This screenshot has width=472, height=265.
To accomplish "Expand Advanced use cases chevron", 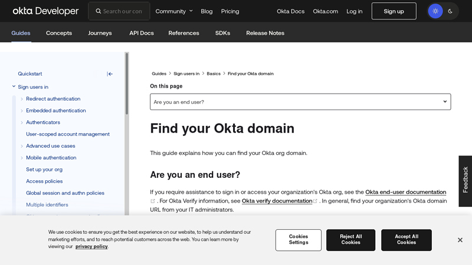I will pyautogui.click(x=22, y=146).
